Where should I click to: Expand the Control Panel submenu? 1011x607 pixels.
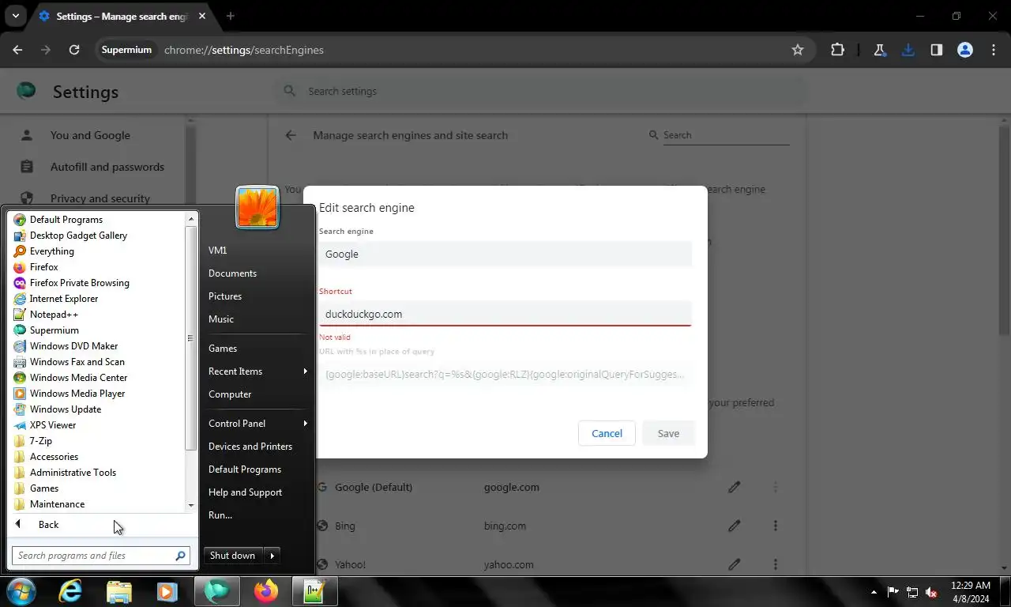(257, 424)
